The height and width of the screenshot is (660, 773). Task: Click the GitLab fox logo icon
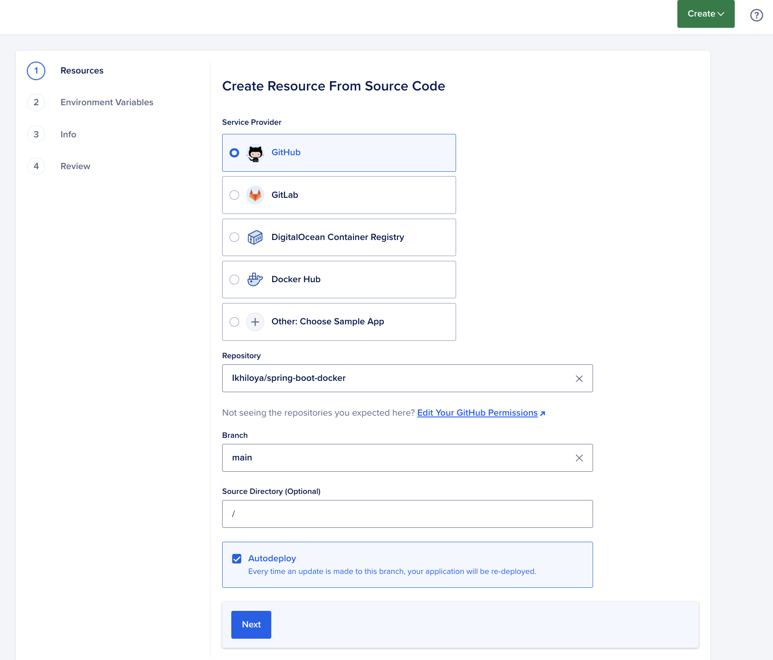(255, 195)
